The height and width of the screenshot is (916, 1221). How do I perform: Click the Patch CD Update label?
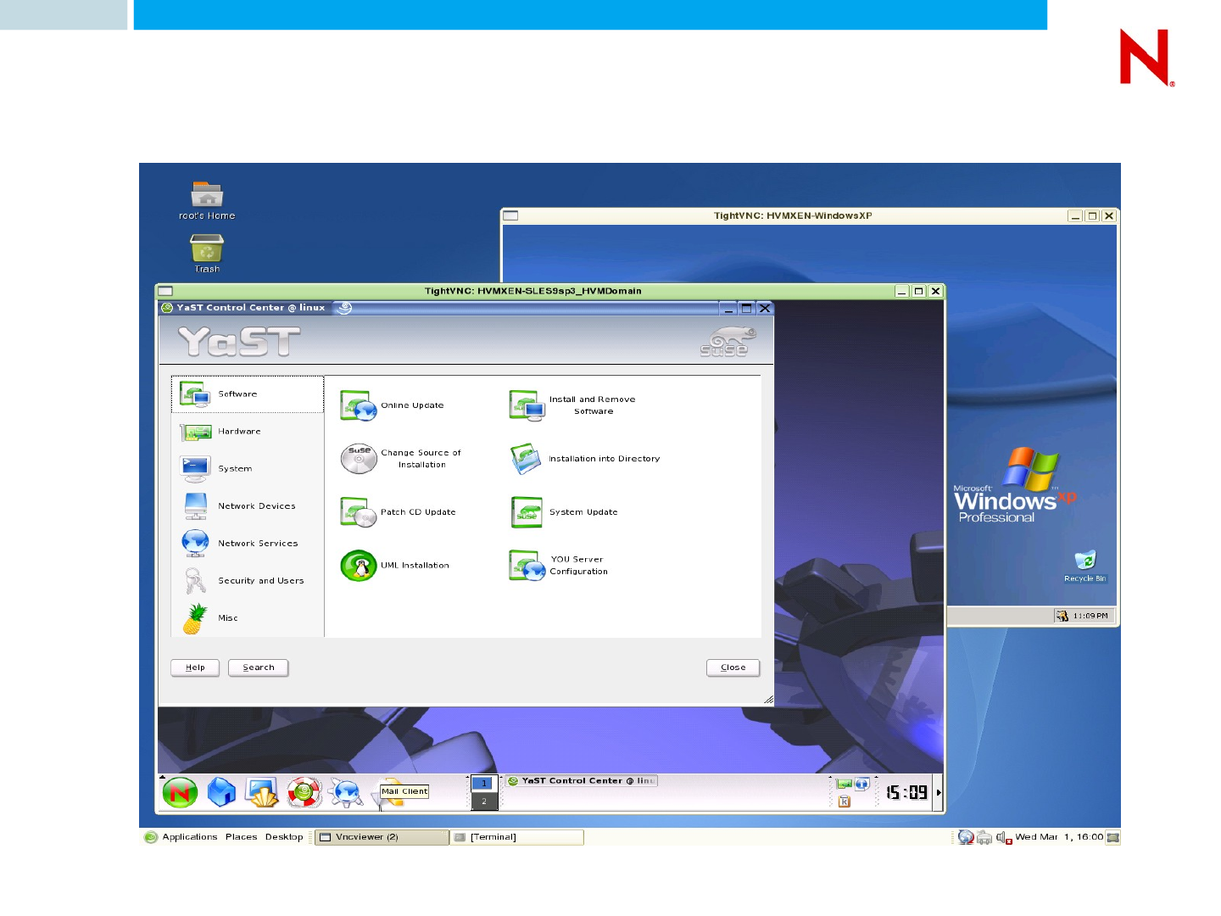[x=418, y=512]
